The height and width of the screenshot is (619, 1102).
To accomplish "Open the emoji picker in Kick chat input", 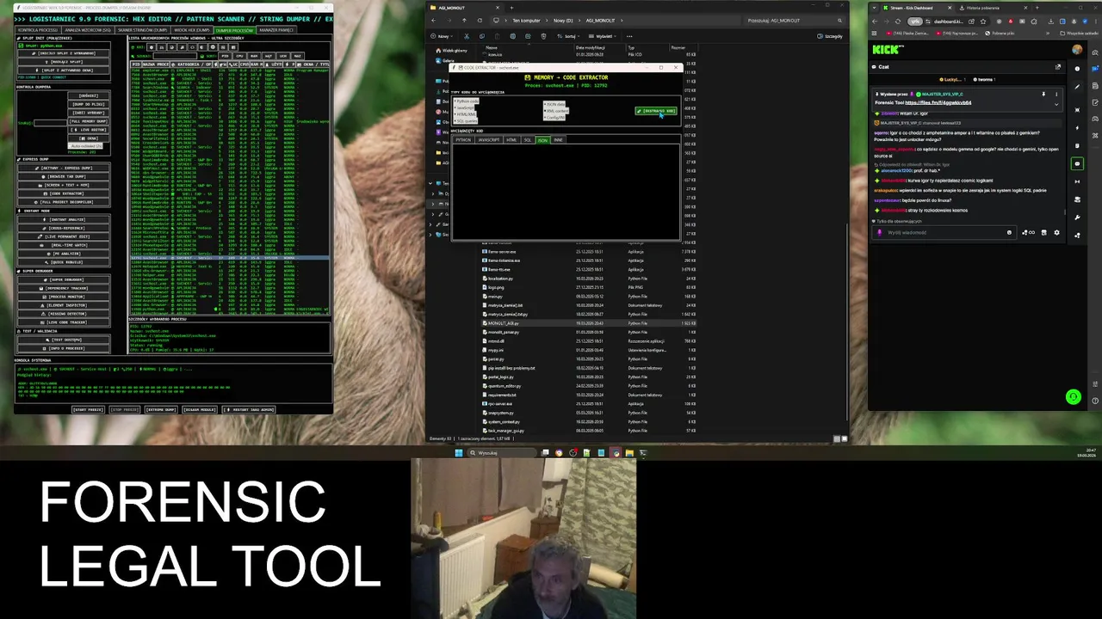I will 1009,232.
